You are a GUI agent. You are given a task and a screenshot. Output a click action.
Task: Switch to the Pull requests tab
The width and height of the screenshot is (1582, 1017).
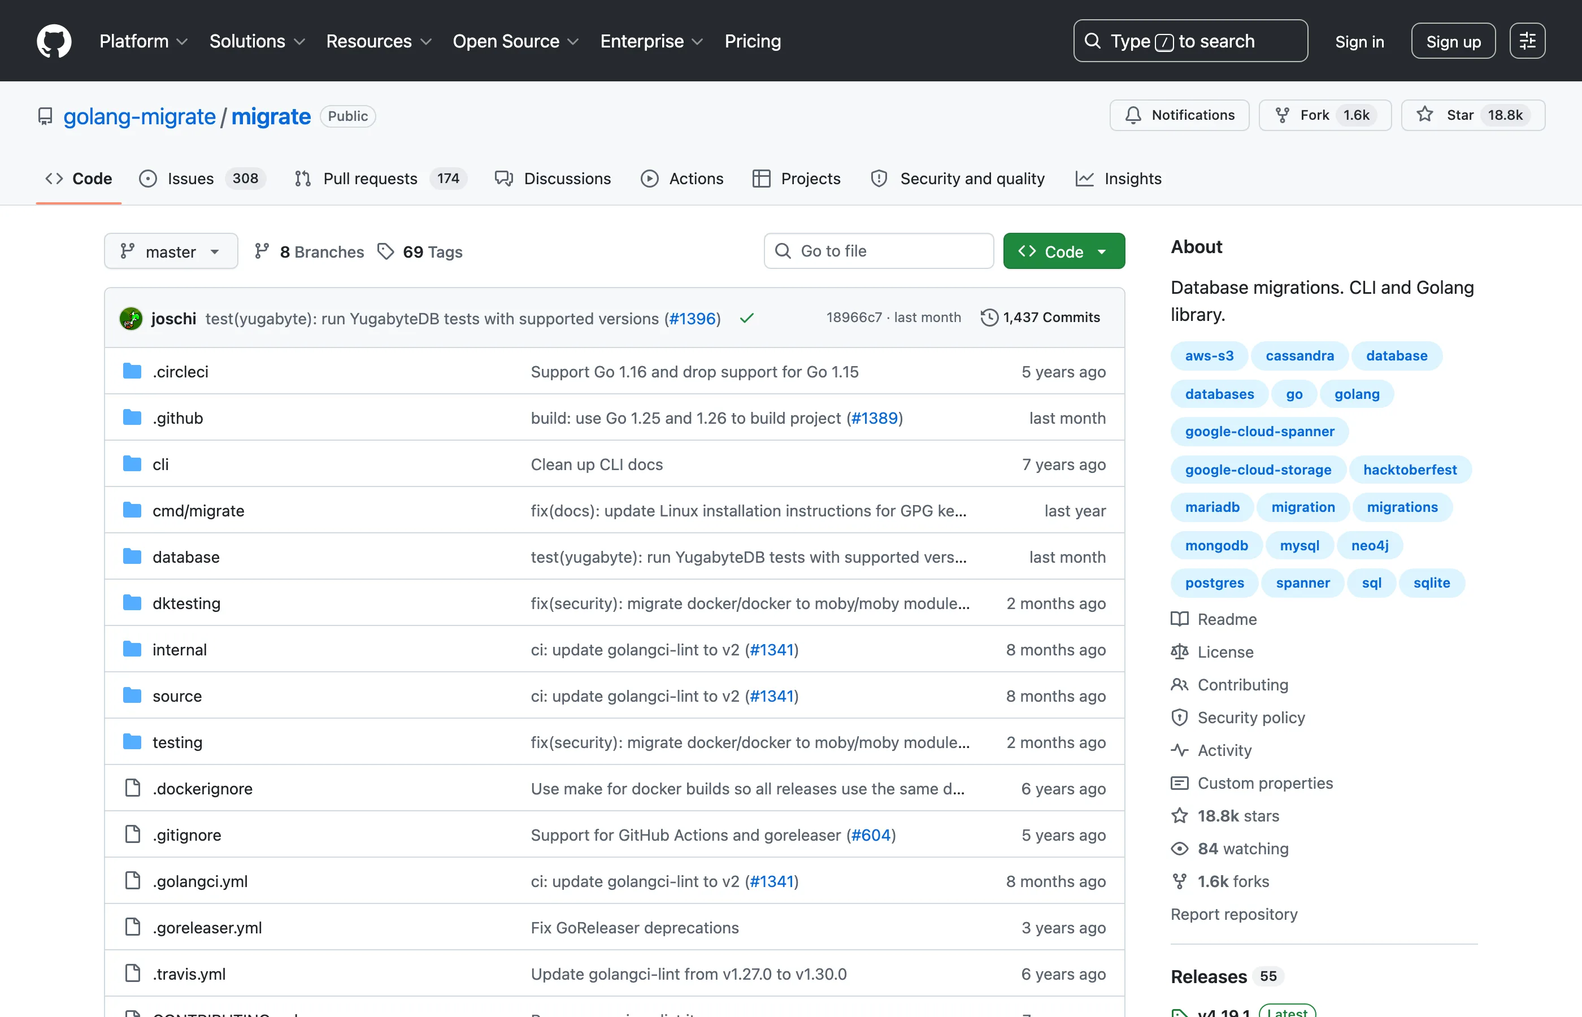[x=380, y=179]
